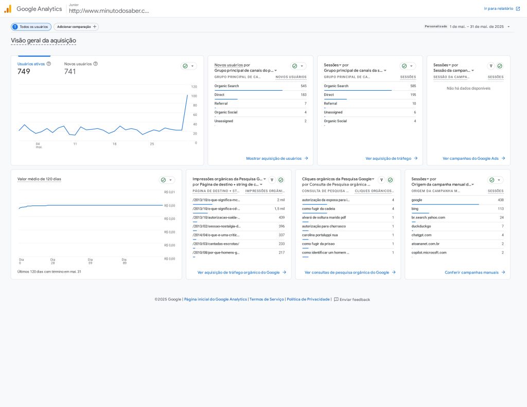Image resolution: width=527 pixels, height=407 pixels.
Task: Open Mostrar aquisição de usuários link
Action: coord(277,159)
